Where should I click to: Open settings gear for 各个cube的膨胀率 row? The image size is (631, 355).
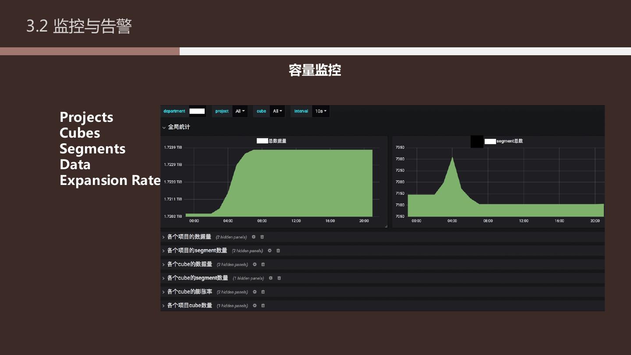tap(255, 292)
